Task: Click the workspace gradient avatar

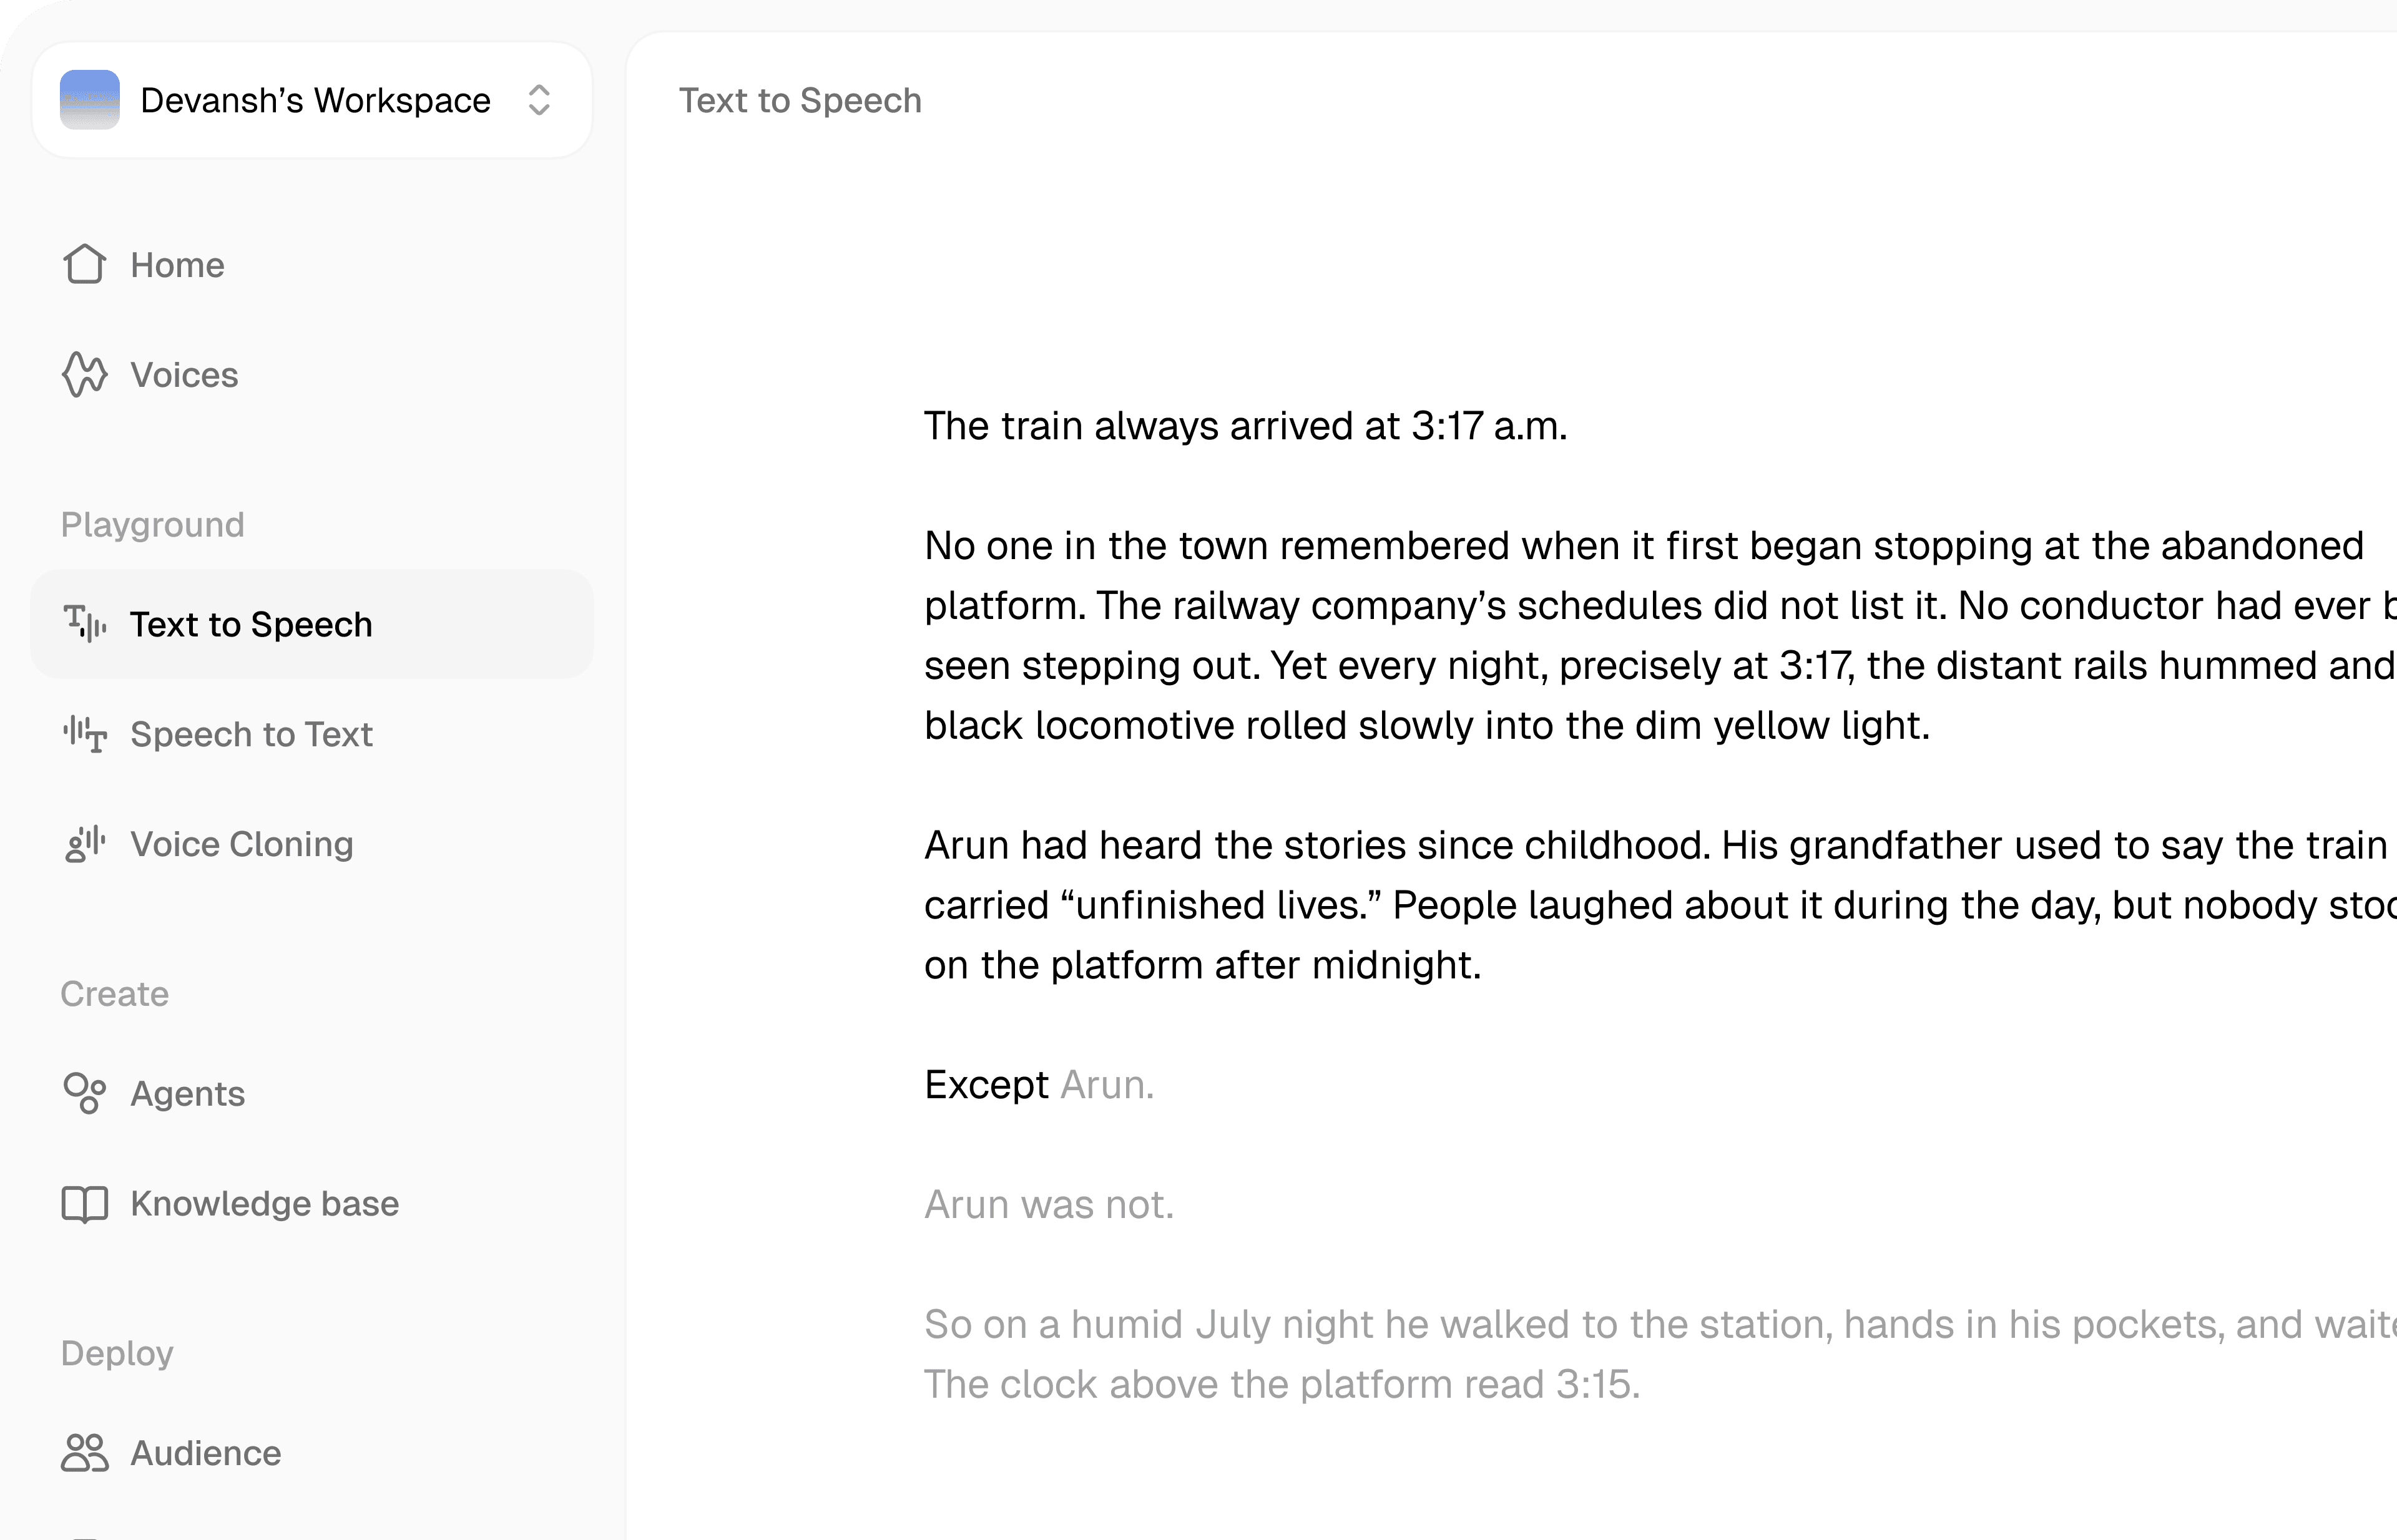Action: pyautogui.click(x=90, y=100)
